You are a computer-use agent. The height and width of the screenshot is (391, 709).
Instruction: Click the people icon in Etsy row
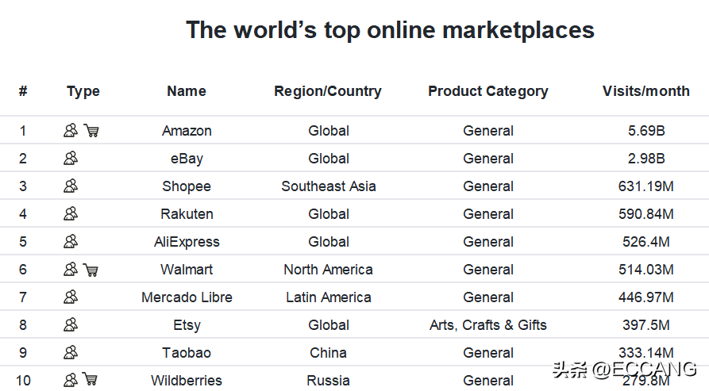pyautogui.click(x=71, y=324)
